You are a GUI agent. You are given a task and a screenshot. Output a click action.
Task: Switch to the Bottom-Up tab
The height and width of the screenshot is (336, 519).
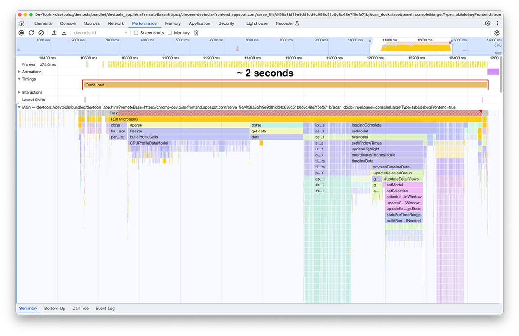pos(55,308)
